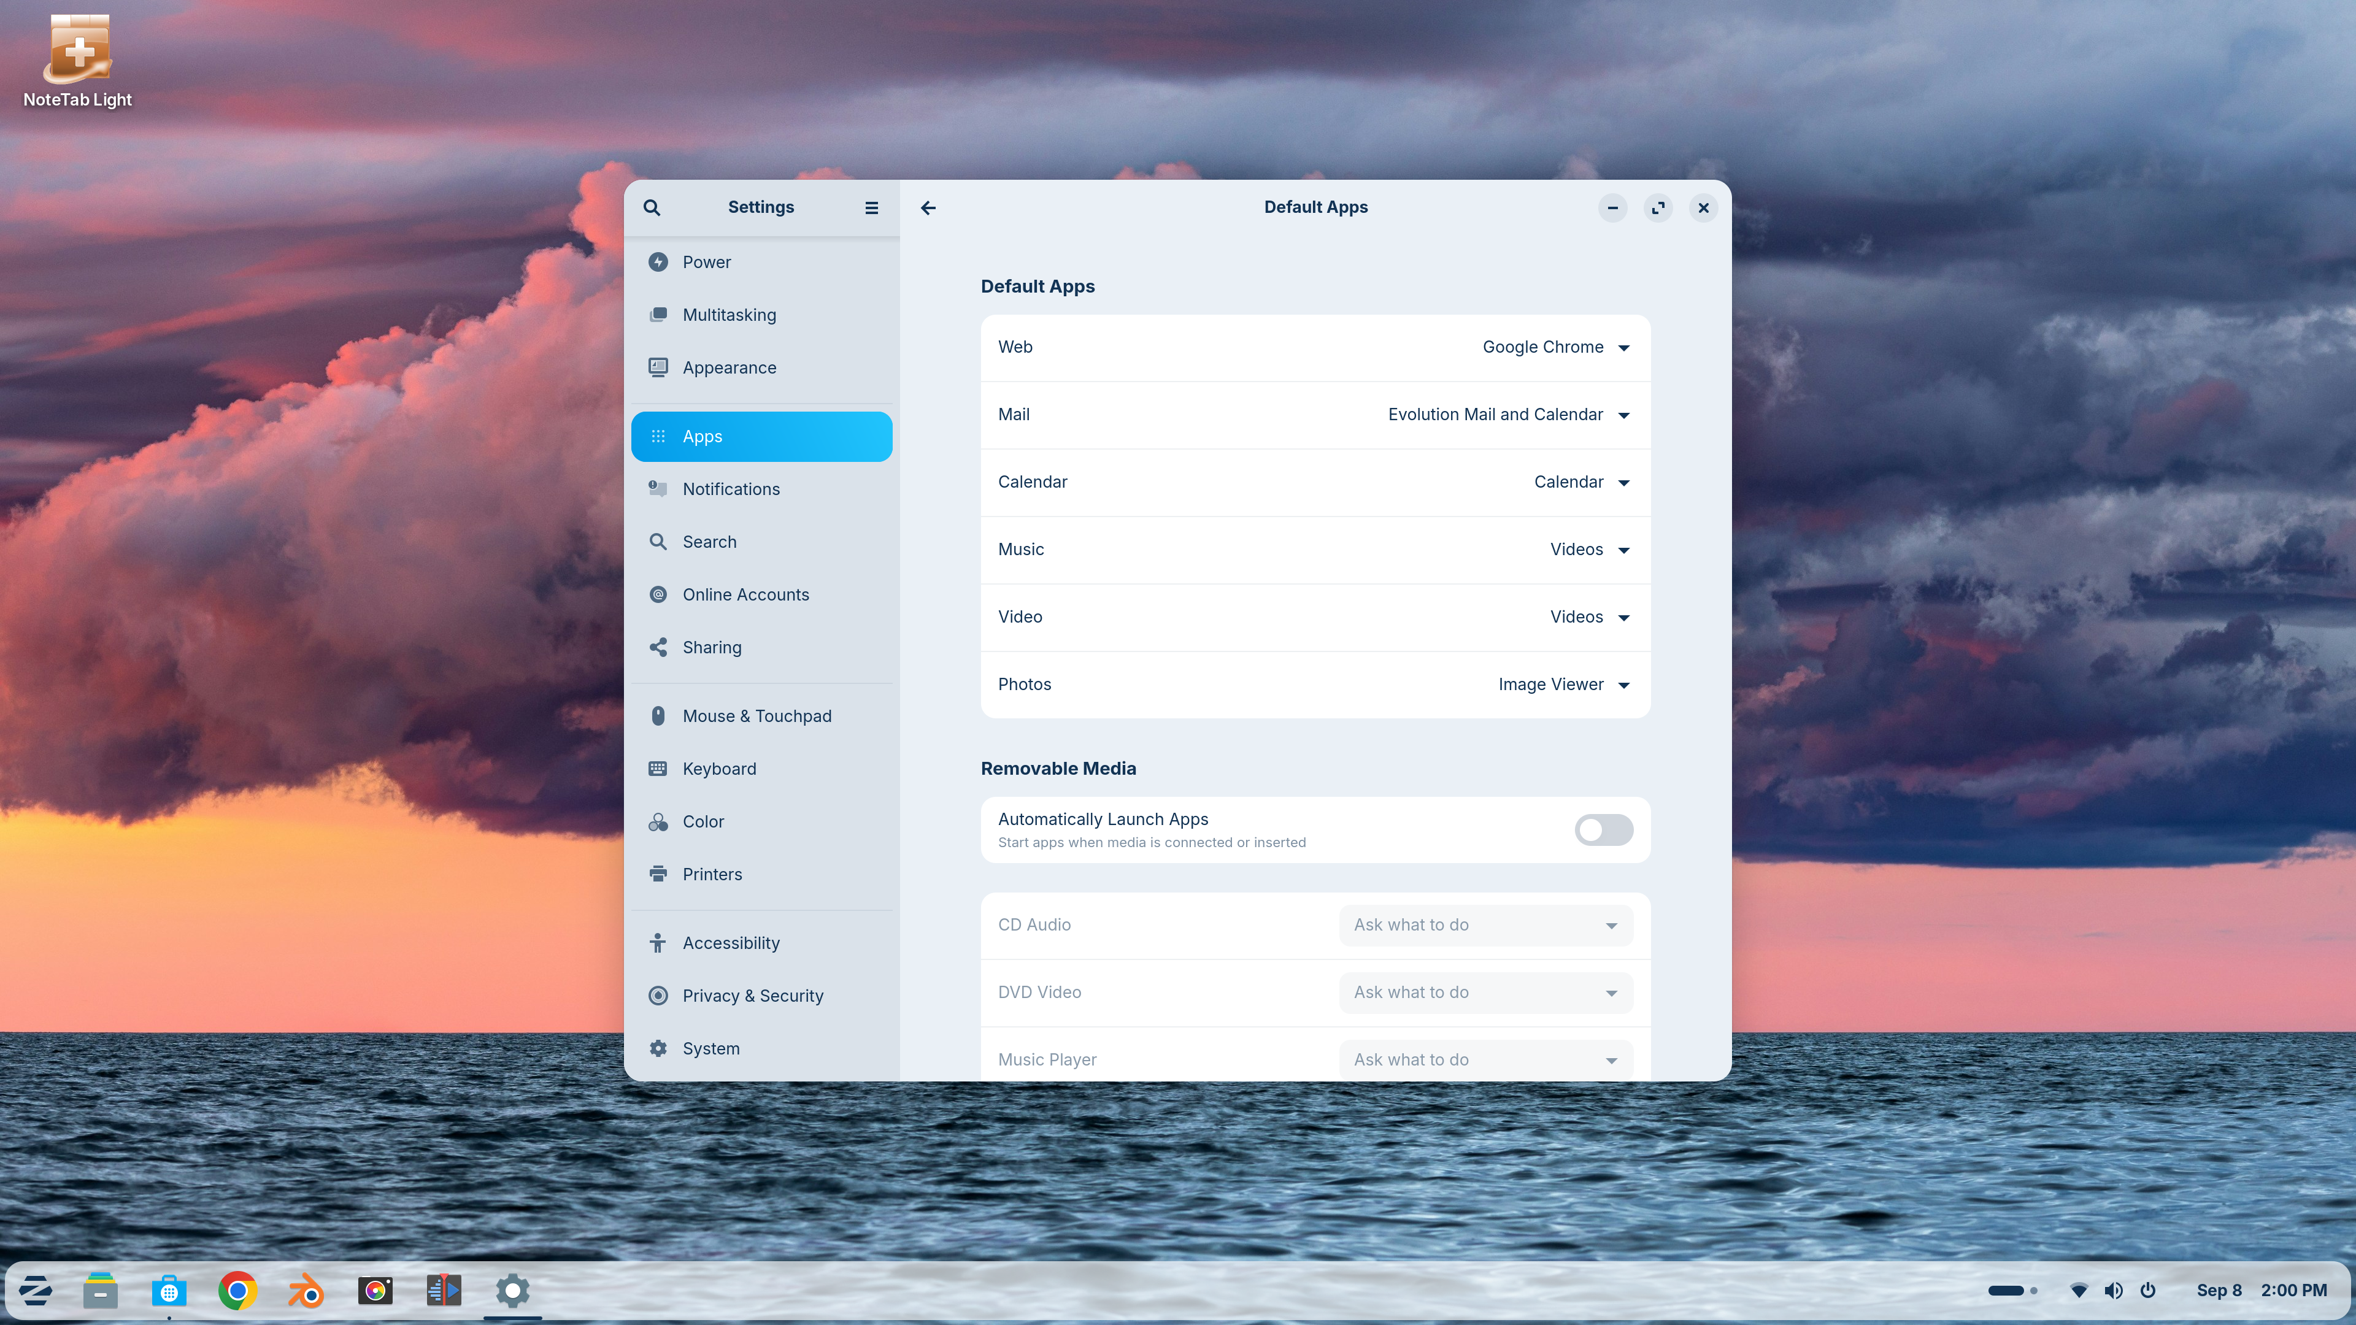Click the Accessibility sidebar icon
The width and height of the screenshot is (2356, 1325).
click(x=658, y=943)
